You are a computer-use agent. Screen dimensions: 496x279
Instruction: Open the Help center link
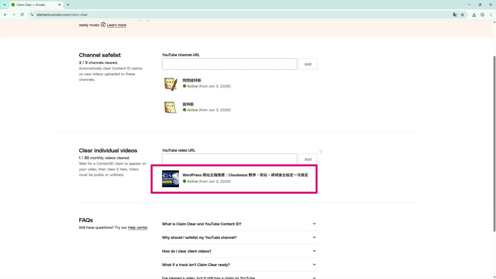[x=138, y=227]
